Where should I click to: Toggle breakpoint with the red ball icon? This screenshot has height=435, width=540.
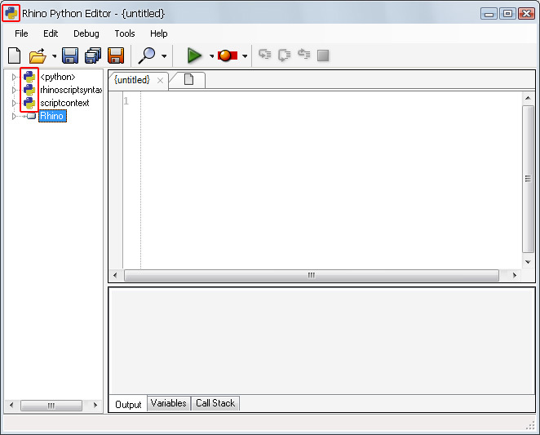(x=228, y=55)
